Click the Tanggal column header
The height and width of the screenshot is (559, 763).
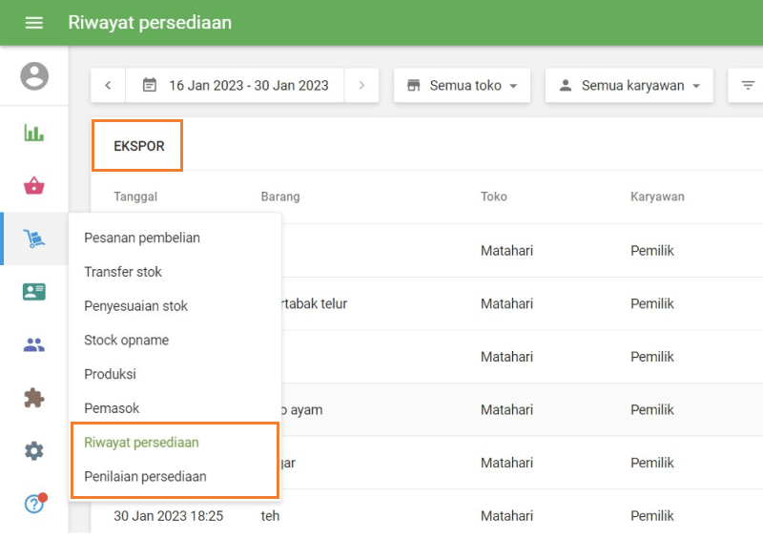(x=135, y=197)
